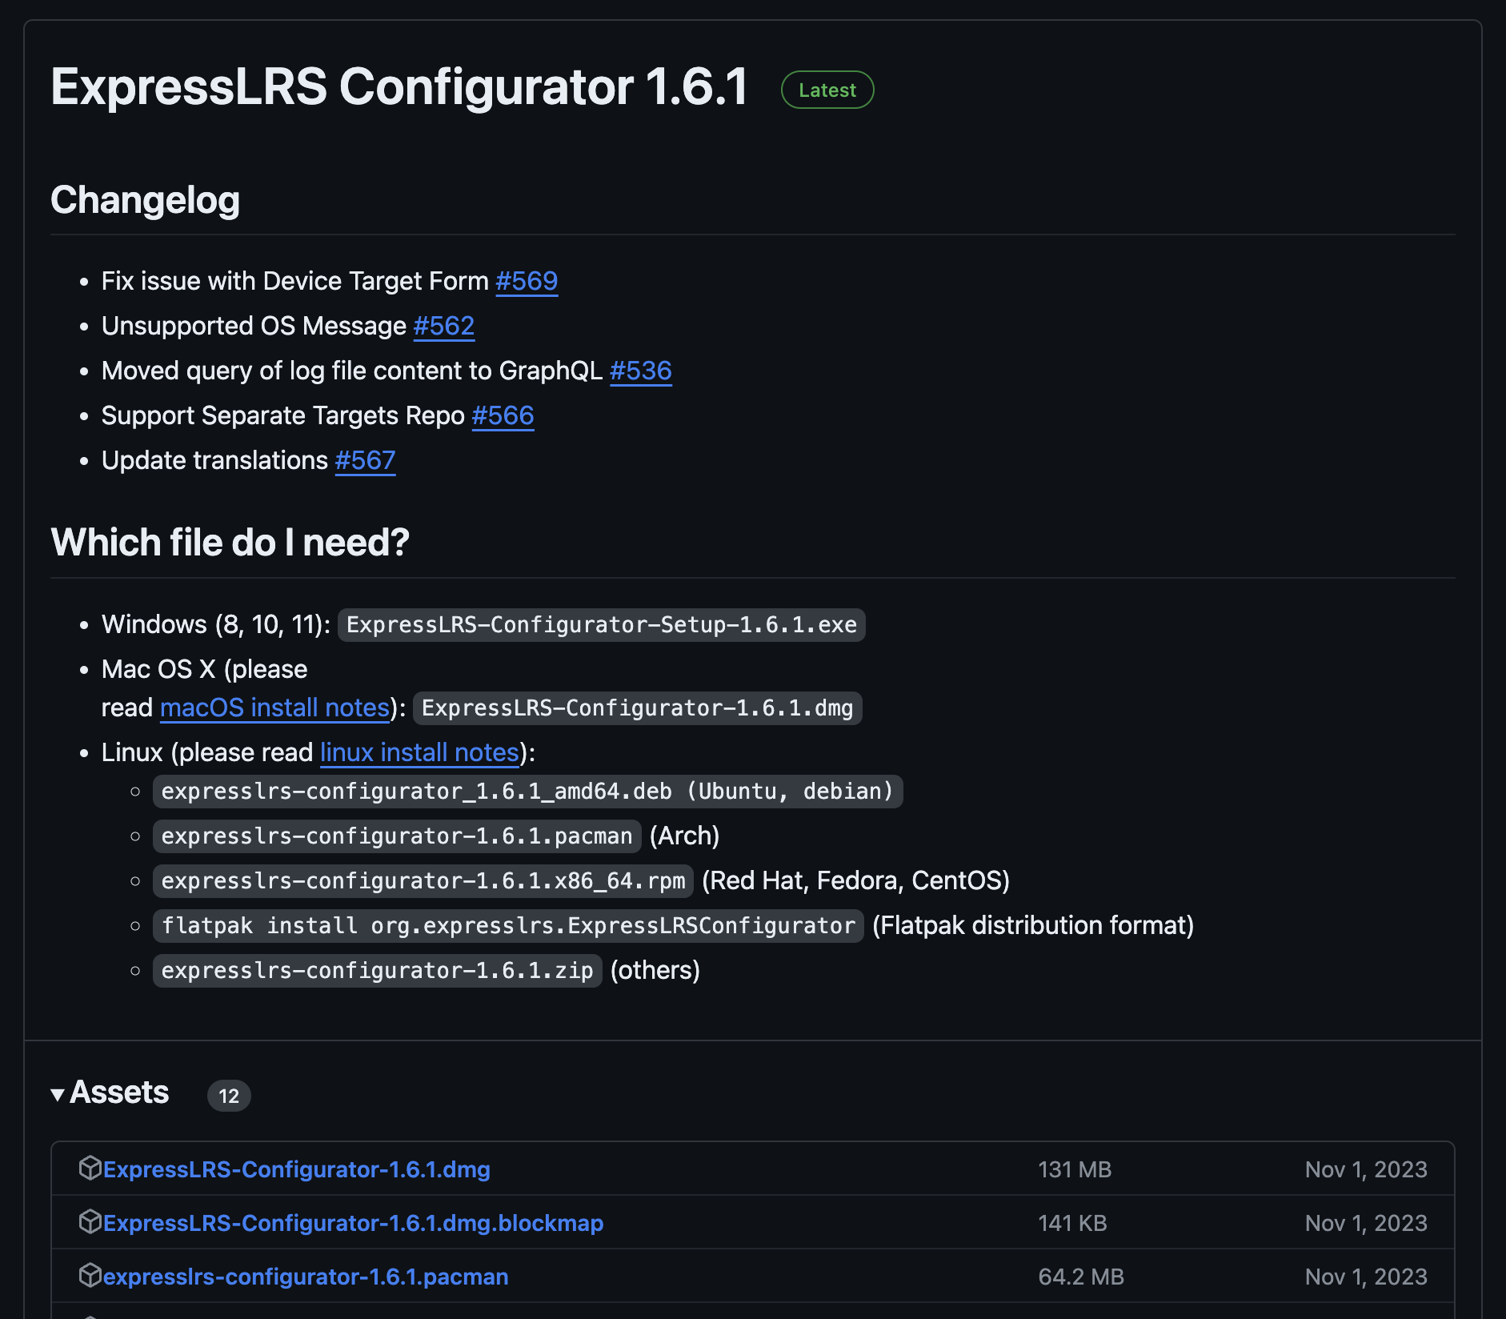Collapse the Assets section triangle
Screen dimensions: 1506x1319
(58, 1094)
